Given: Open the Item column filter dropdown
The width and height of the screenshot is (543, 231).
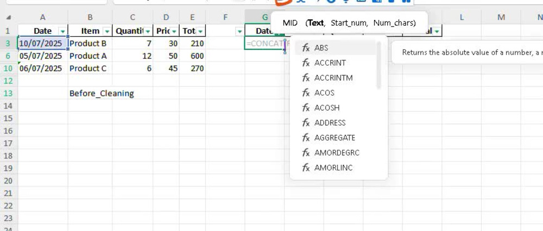Looking at the screenshot, I should 108,31.
